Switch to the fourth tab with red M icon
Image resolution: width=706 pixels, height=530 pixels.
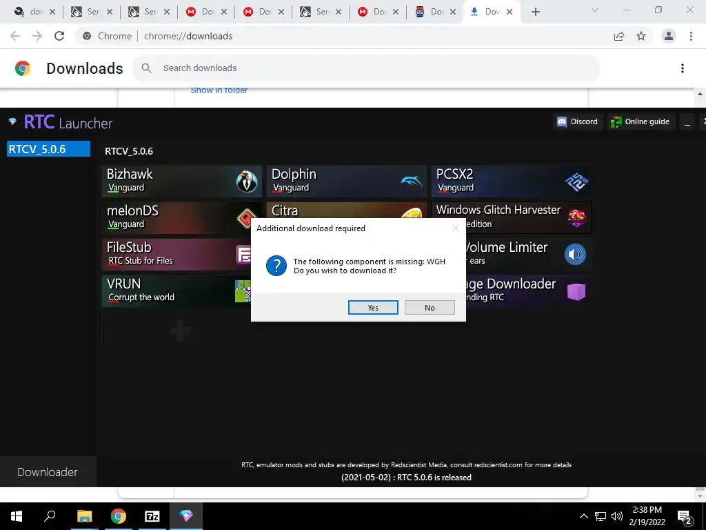pyautogui.click(x=205, y=12)
